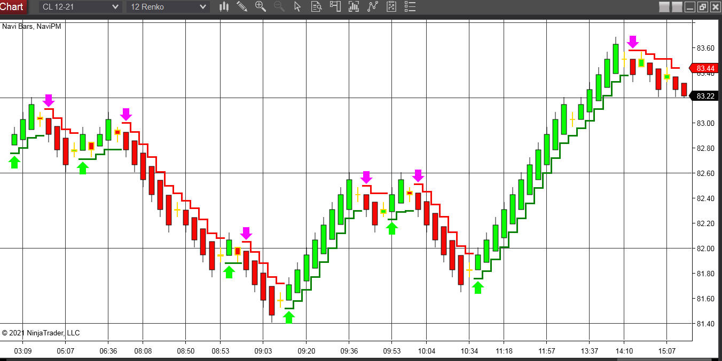
Task: Choose the cursor pointer tool
Action: tap(297, 7)
